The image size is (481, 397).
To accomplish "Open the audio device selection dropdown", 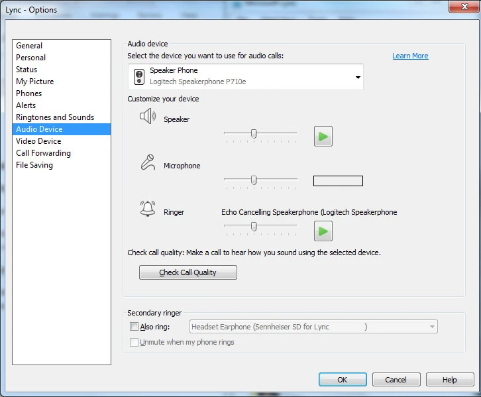I will 358,78.
